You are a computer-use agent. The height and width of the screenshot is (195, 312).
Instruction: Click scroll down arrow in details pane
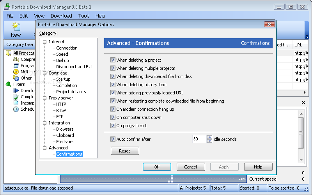coord(301,160)
